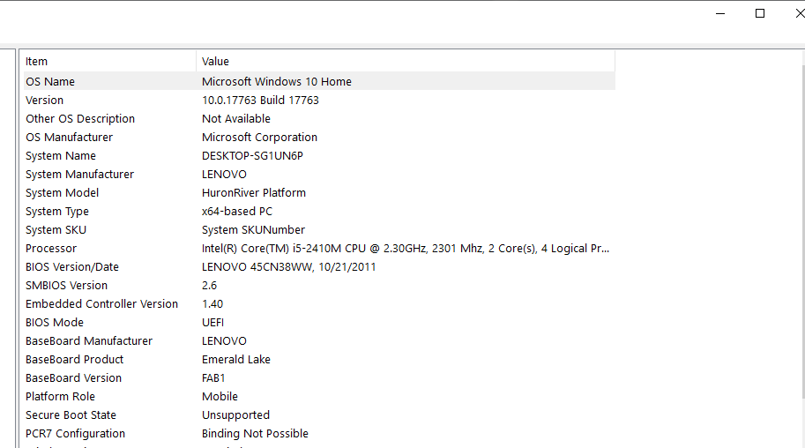Screen dimensions: 805x448
Task: Click Intel Core i5-2410M processor value
Action: (x=406, y=248)
